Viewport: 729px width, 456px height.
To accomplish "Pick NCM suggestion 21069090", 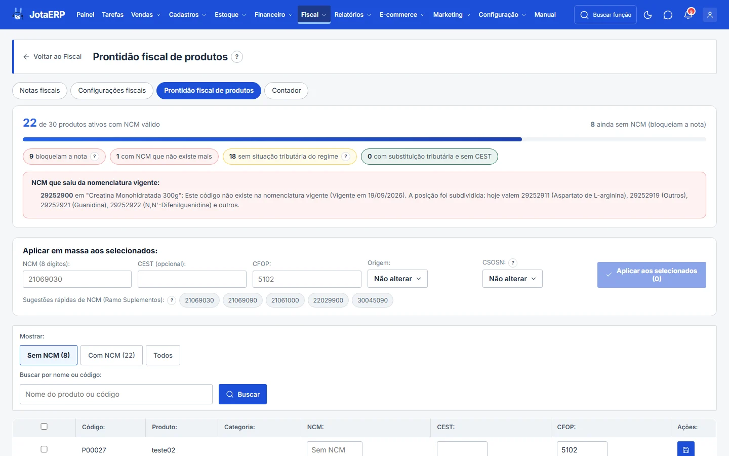I will [x=242, y=300].
